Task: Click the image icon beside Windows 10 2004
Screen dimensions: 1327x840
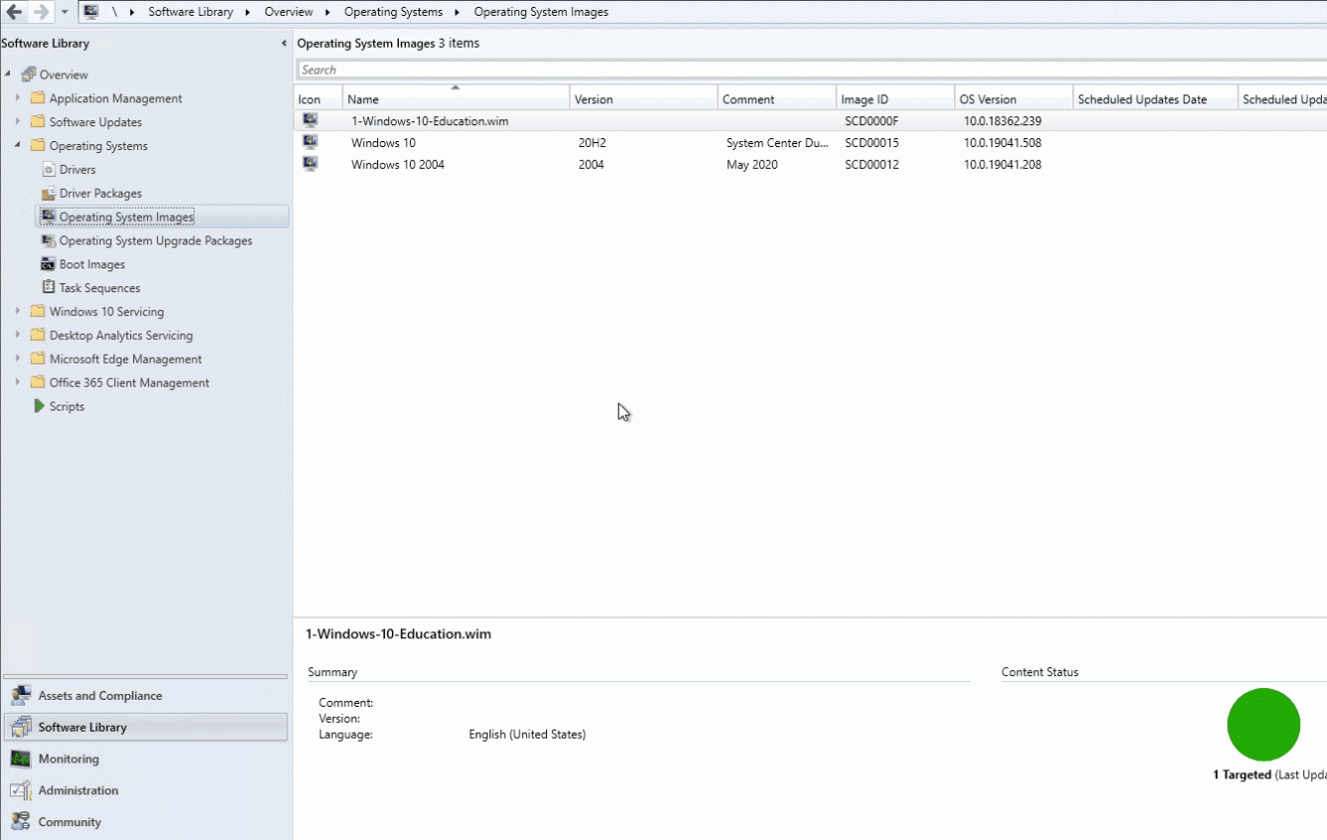Action: [309, 164]
